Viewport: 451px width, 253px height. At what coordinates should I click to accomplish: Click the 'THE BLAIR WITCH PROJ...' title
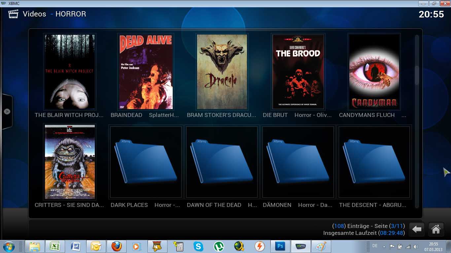(69, 115)
